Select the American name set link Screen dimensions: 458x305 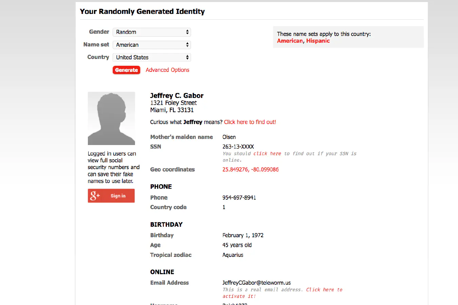pyautogui.click(x=290, y=41)
